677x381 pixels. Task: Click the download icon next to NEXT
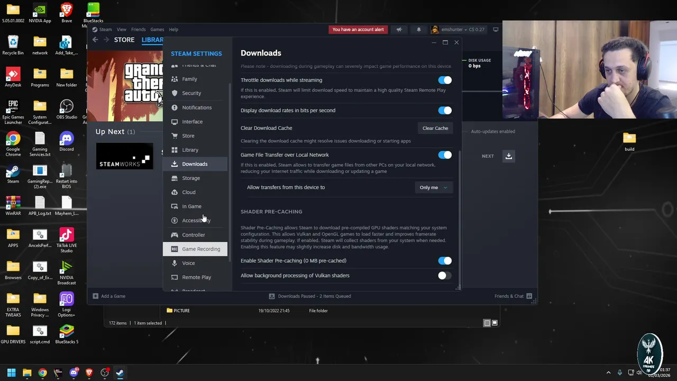509,156
